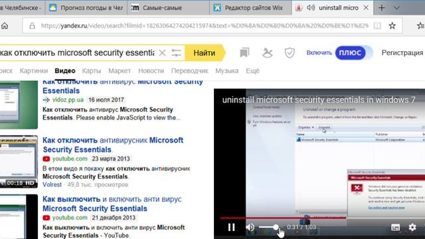Open the browser home page
This screenshot has height=239, width=425.
[x=5, y=26]
